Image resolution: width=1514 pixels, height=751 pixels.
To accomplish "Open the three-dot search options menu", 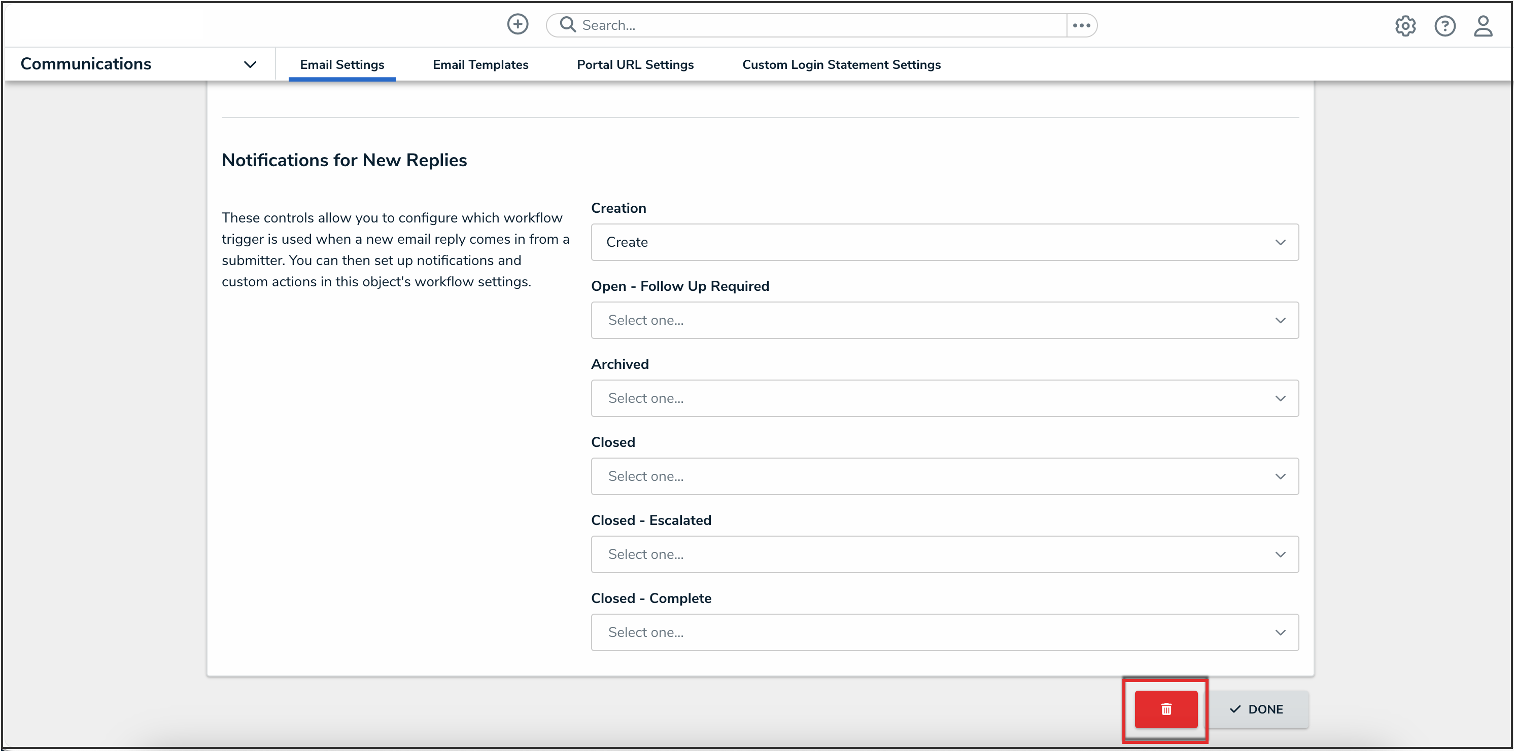I will coord(1081,25).
